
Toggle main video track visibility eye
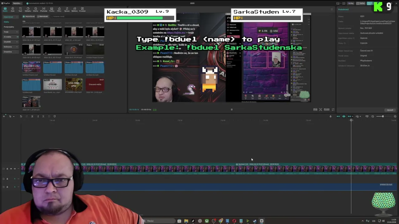(11, 169)
